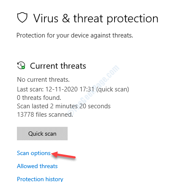Click the Current threats section heading
This screenshot has width=186, height=182.
(x=58, y=66)
